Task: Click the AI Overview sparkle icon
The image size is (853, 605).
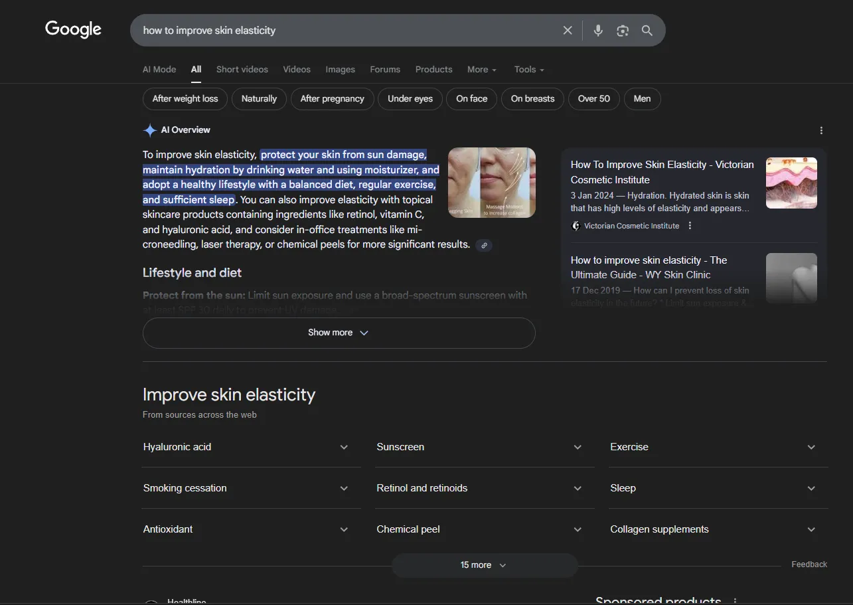Action: 150,130
